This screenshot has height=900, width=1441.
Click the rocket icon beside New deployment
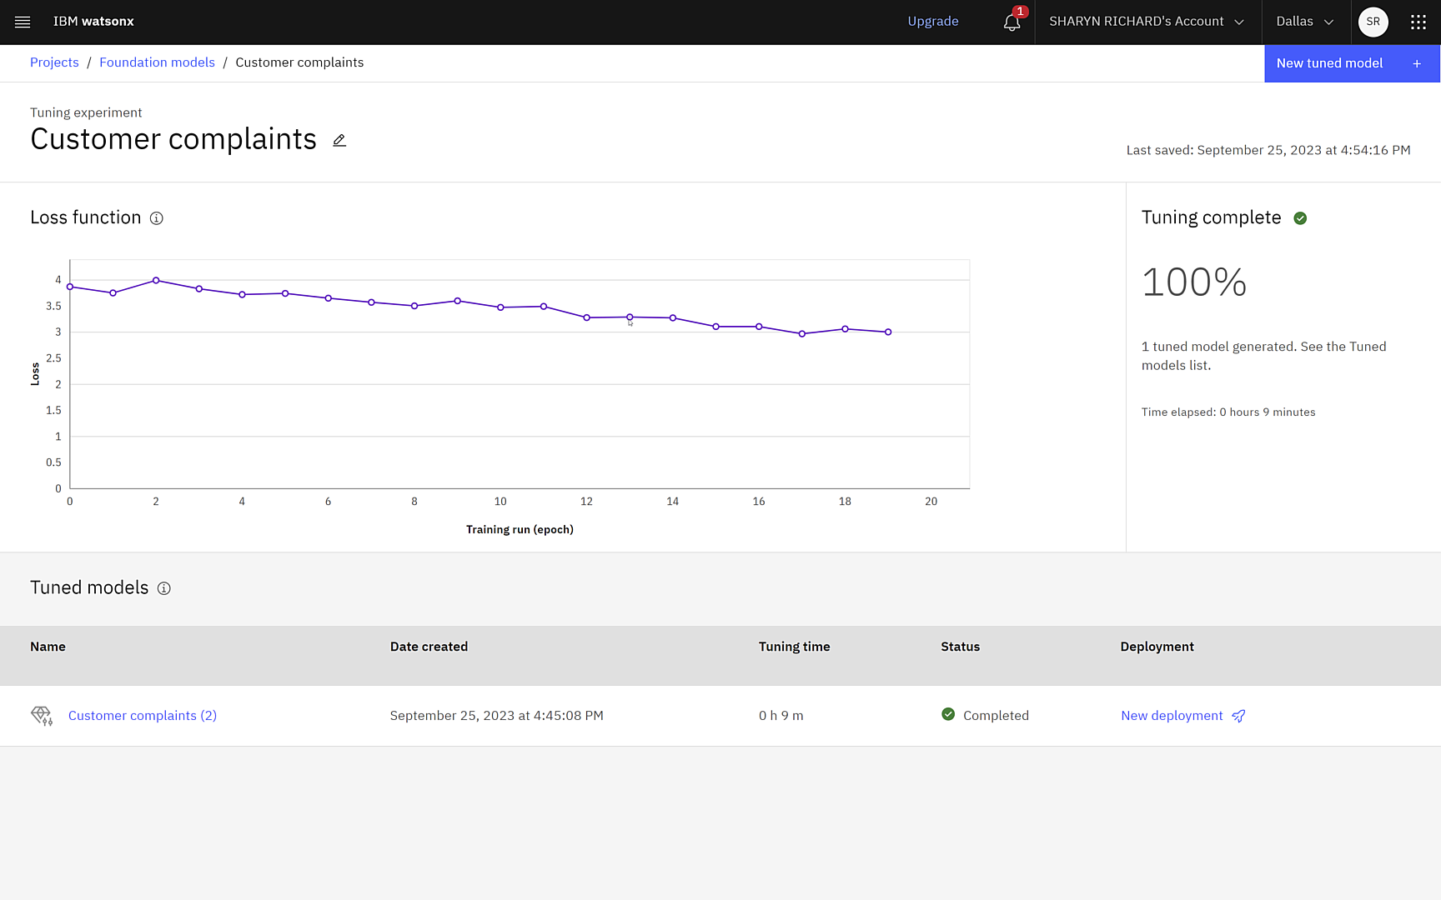pos(1239,715)
